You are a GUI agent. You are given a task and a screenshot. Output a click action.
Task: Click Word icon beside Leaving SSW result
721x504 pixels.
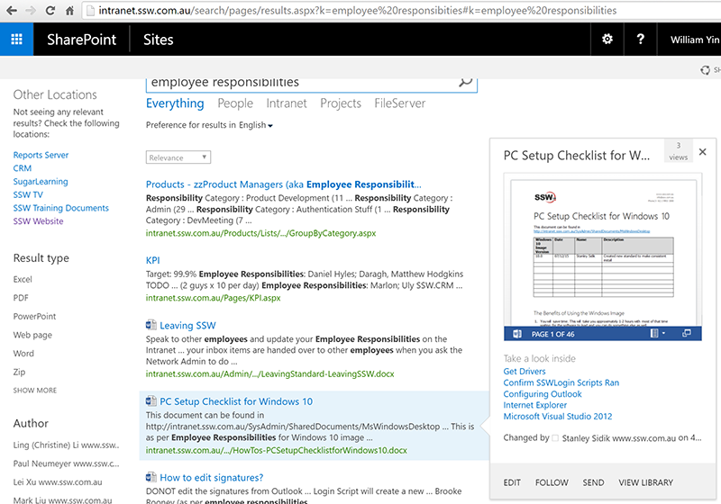click(x=151, y=325)
